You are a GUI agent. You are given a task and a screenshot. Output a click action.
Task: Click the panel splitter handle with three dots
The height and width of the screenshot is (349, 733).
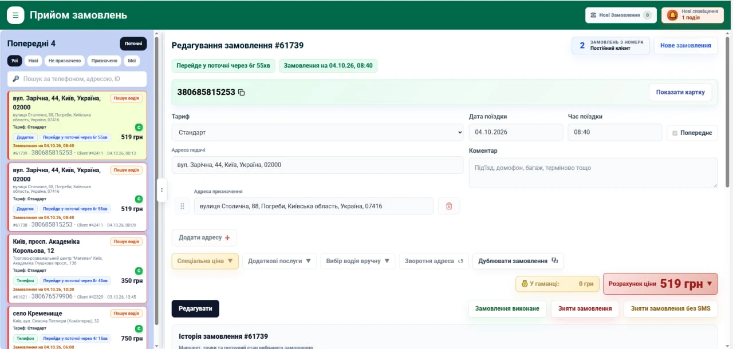161,190
